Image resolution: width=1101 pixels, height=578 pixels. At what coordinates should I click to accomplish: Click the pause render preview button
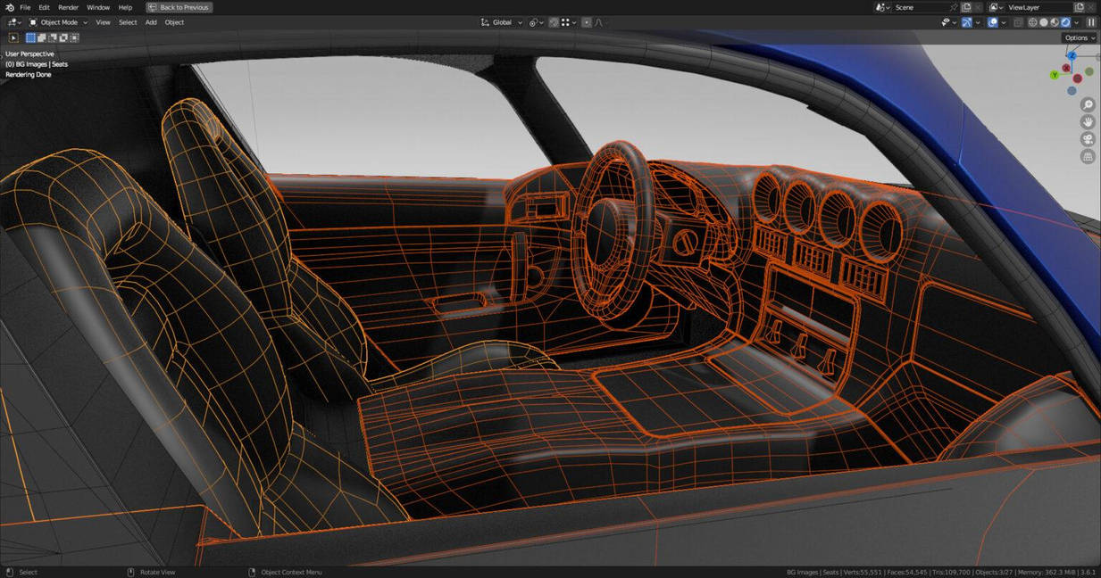point(1090,22)
